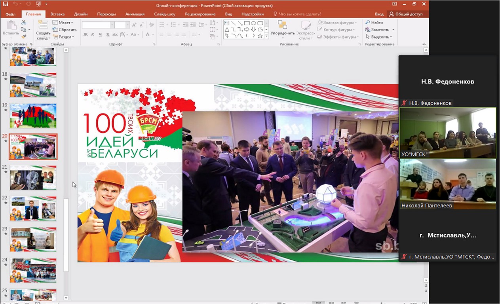Select slide 19 thumbnail
The image size is (500, 304).
point(33,116)
